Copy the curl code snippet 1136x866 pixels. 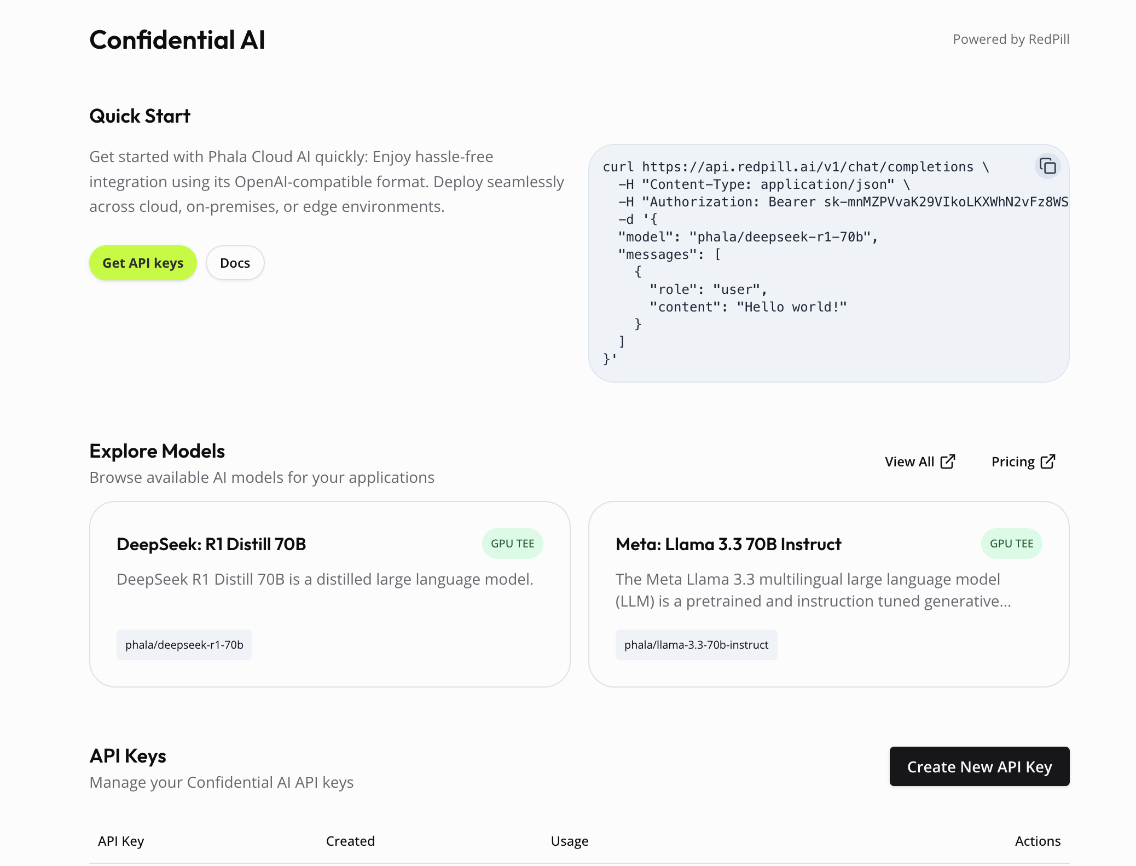click(1047, 166)
